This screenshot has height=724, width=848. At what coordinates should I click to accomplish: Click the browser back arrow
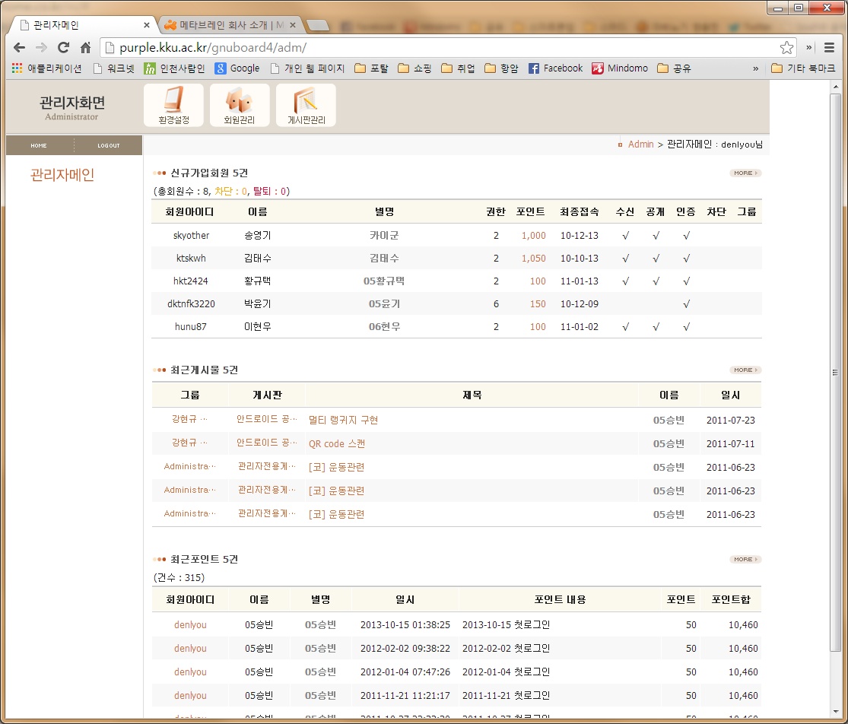19,47
